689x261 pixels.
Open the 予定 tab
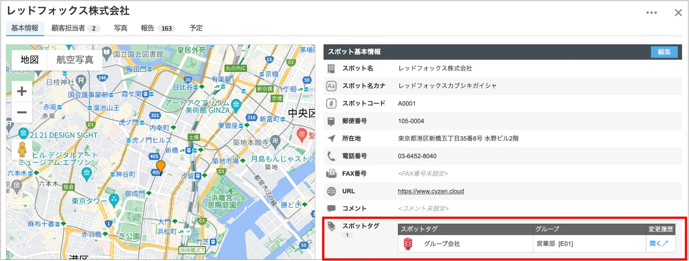click(x=196, y=28)
